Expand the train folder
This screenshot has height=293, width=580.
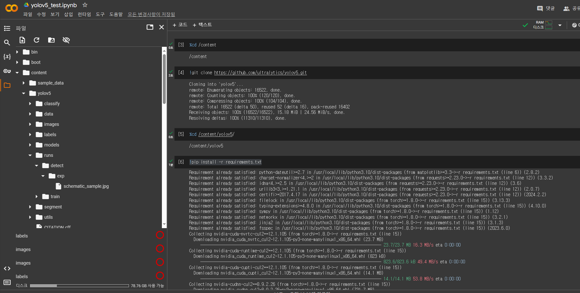click(x=37, y=197)
